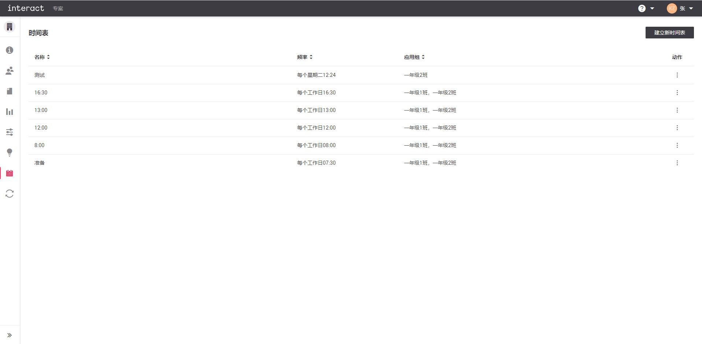Click the groups cell in 16:30 row

(430, 93)
